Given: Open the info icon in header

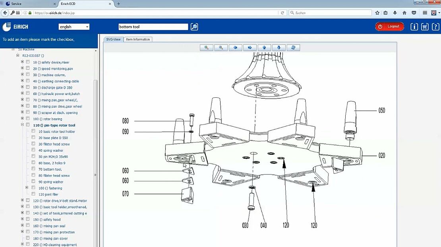Looking at the screenshot, I should pyautogui.click(x=414, y=27).
